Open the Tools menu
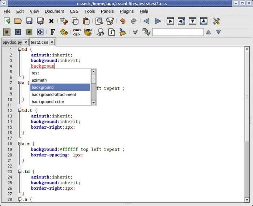 90,11
